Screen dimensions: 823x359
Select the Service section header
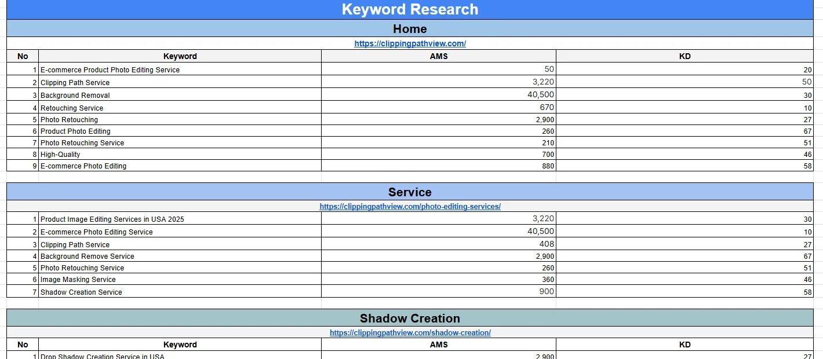click(x=410, y=192)
